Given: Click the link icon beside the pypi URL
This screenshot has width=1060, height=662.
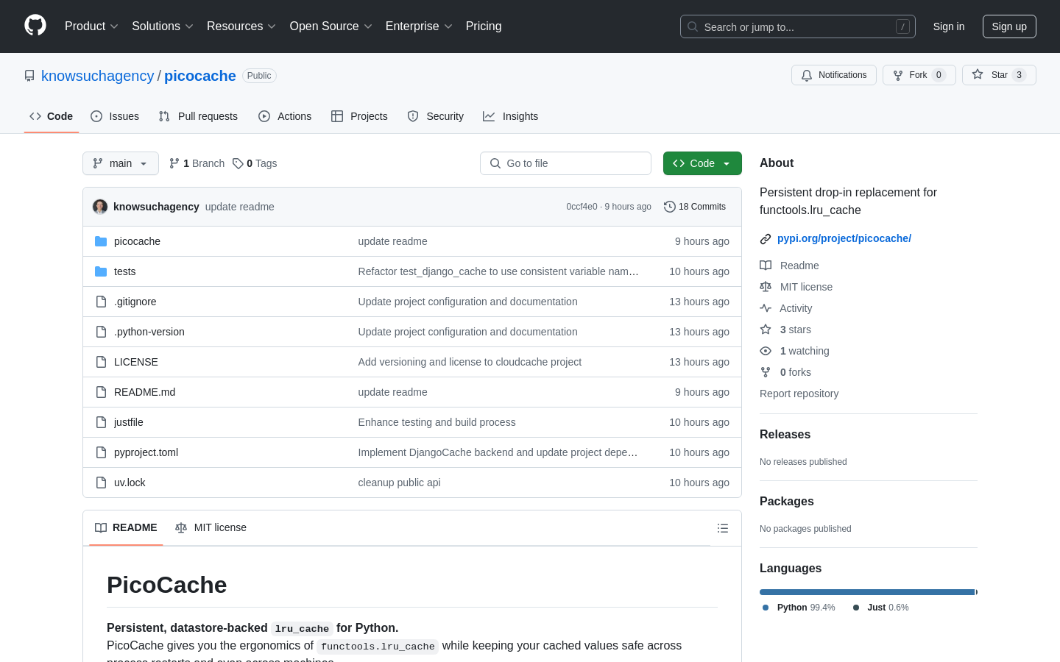Looking at the screenshot, I should tap(766, 239).
